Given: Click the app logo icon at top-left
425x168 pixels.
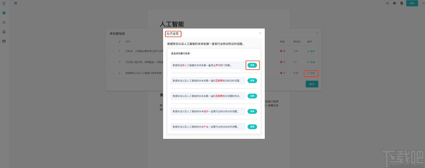Looking at the screenshot, I should [x=4, y=3].
